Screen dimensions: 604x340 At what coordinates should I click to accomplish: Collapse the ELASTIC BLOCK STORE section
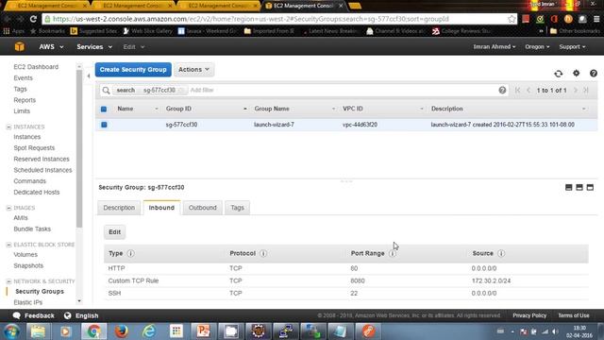[8, 245]
